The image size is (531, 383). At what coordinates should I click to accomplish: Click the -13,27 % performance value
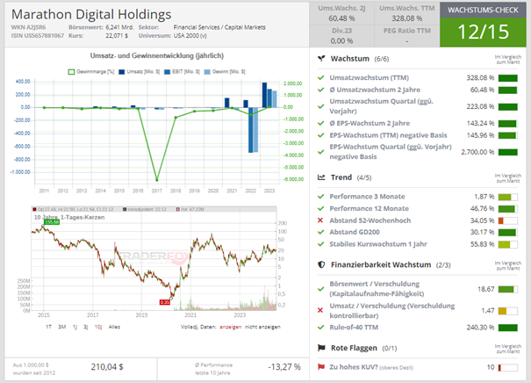click(x=284, y=367)
